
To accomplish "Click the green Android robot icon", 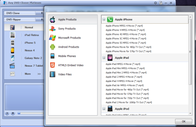I will pos(53,47).
